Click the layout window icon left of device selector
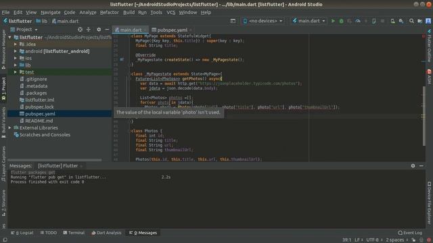This screenshot has width=433, height=243. click(233, 21)
